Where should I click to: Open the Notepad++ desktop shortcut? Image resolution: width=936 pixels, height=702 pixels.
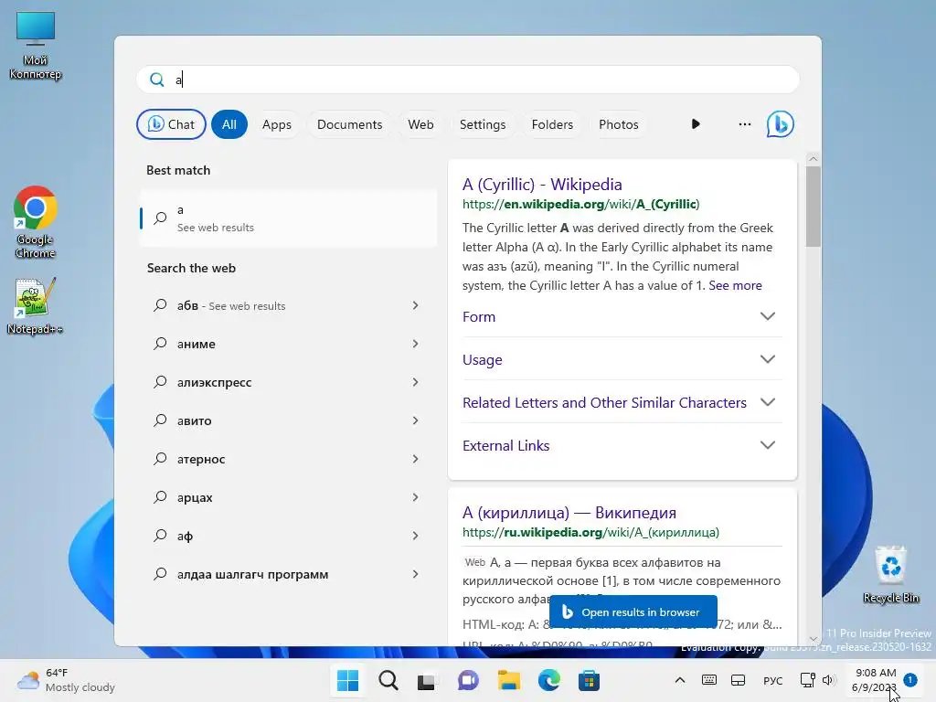[35, 306]
